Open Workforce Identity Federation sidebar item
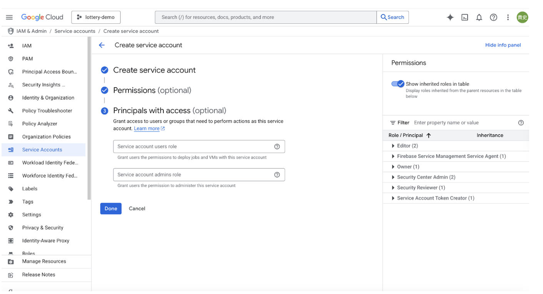 click(x=43, y=176)
